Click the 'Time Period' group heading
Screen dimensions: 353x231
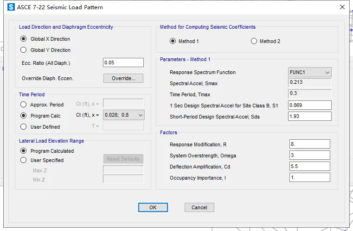32,94
